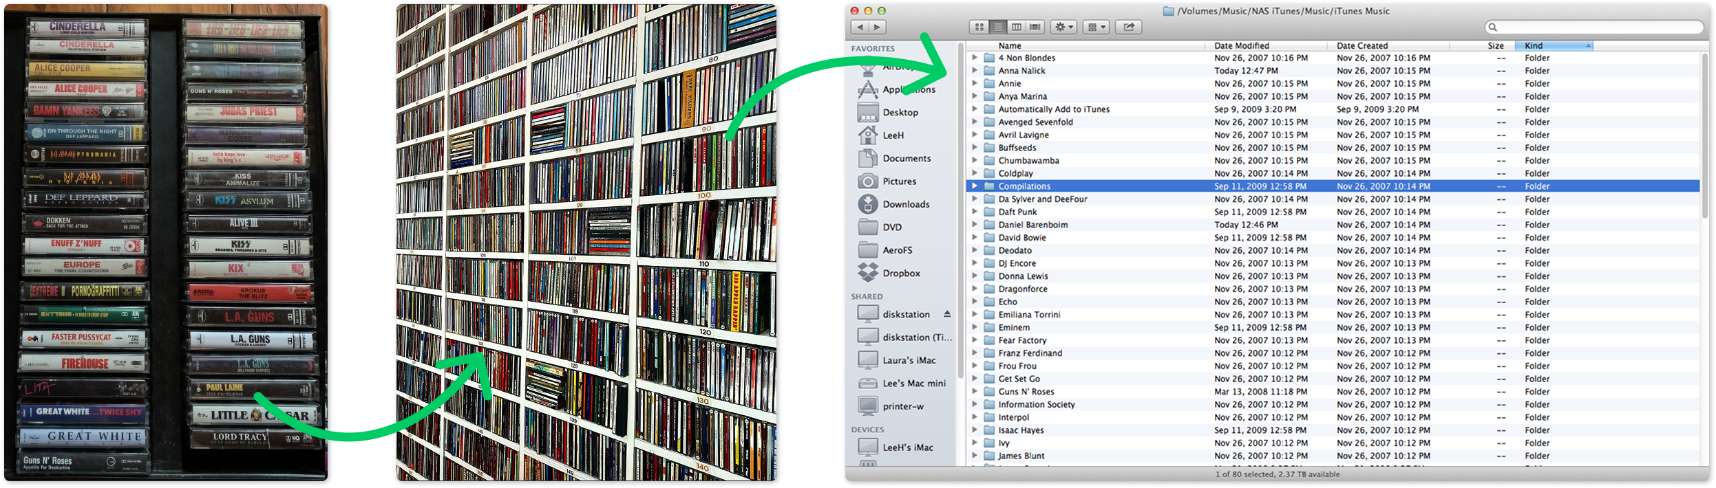Switch to Cover Flow view
1716x488 pixels.
click(x=1035, y=27)
